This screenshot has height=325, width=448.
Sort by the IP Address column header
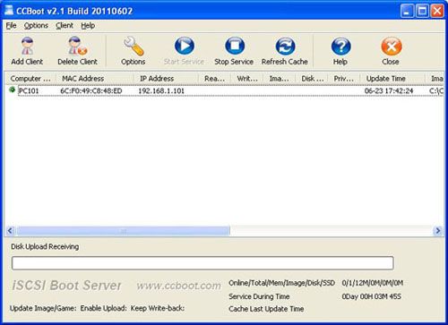pos(166,79)
